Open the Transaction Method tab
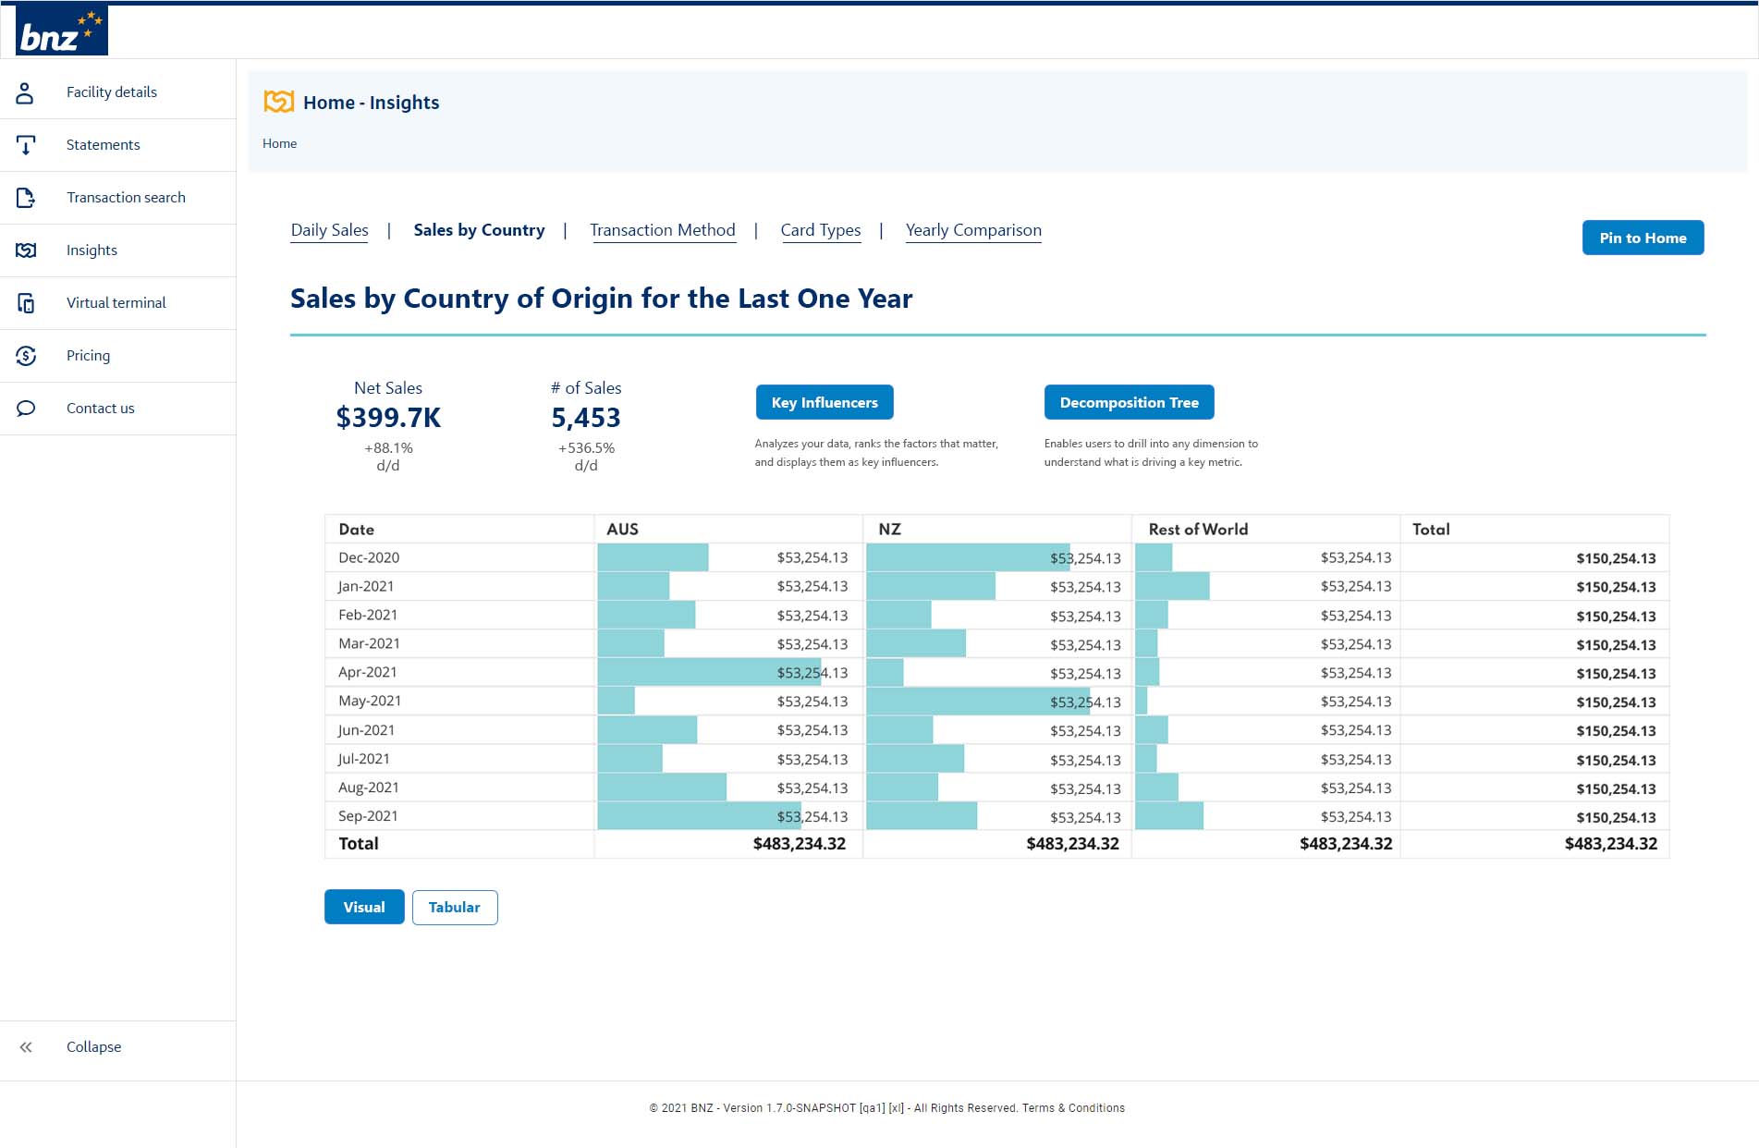This screenshot has width=1759, height=1148. pyautogui.click(x=663, y=229)
